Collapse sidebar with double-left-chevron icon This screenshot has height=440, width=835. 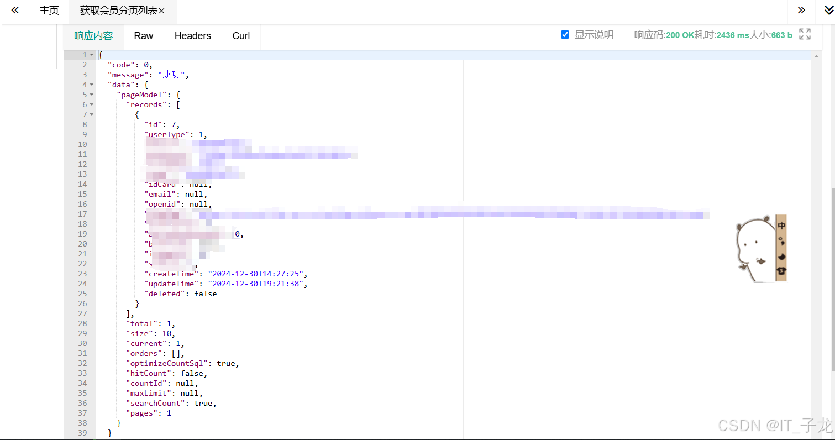click(x=14, y=10)
